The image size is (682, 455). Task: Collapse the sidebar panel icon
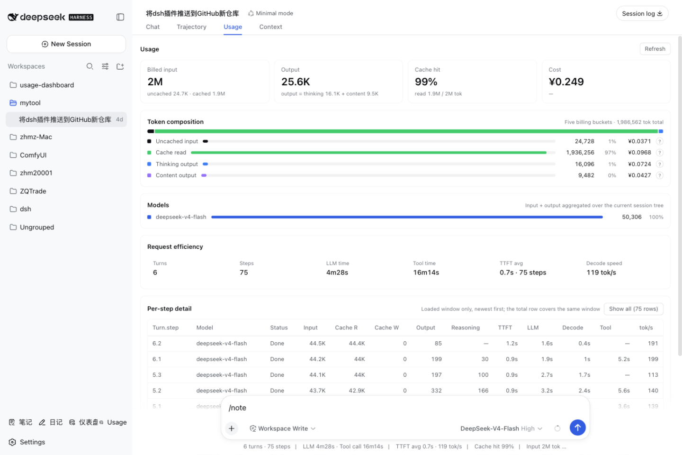(x=120, y=17)
